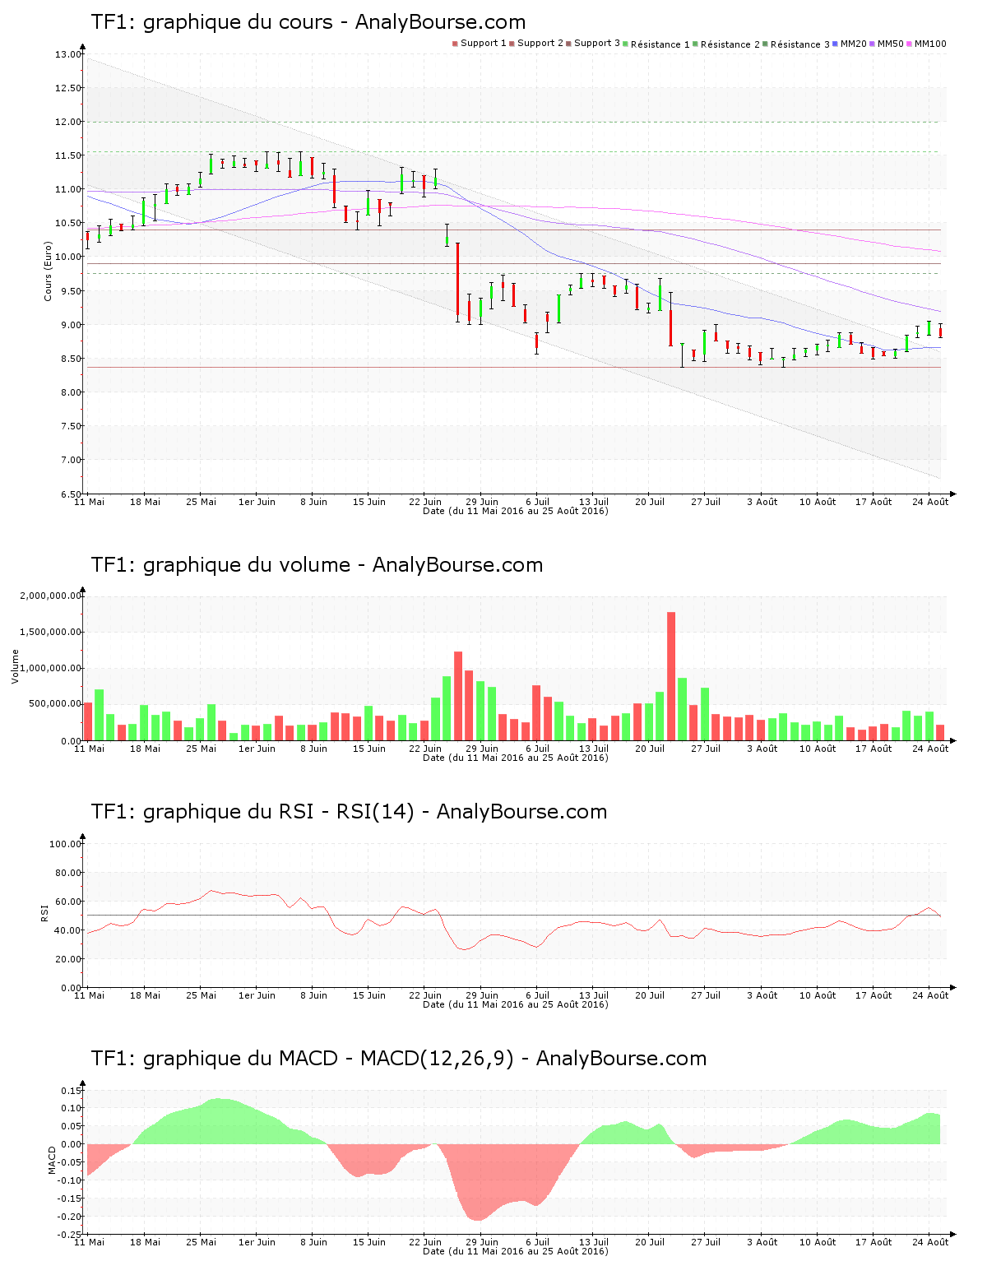Viewport: 987px width, 1275px height.
Task: Click the 'MACD' vertical axis label
Action: pos(52,1160)
